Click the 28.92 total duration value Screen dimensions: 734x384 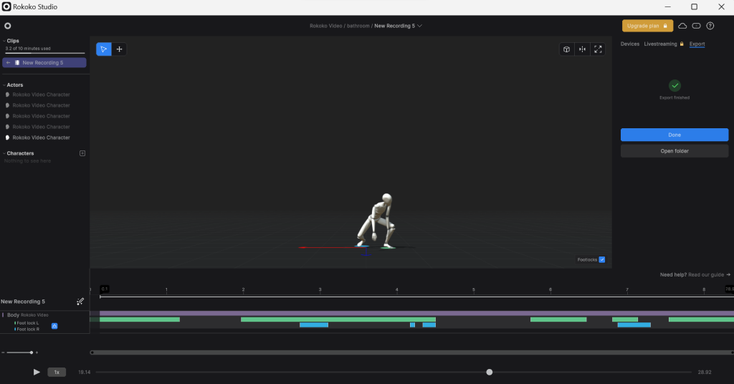pyautogui.click(x=705, y=373)
